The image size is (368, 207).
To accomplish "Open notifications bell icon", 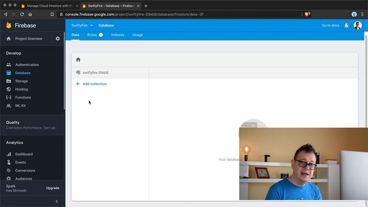I will (x=346, y=25).
